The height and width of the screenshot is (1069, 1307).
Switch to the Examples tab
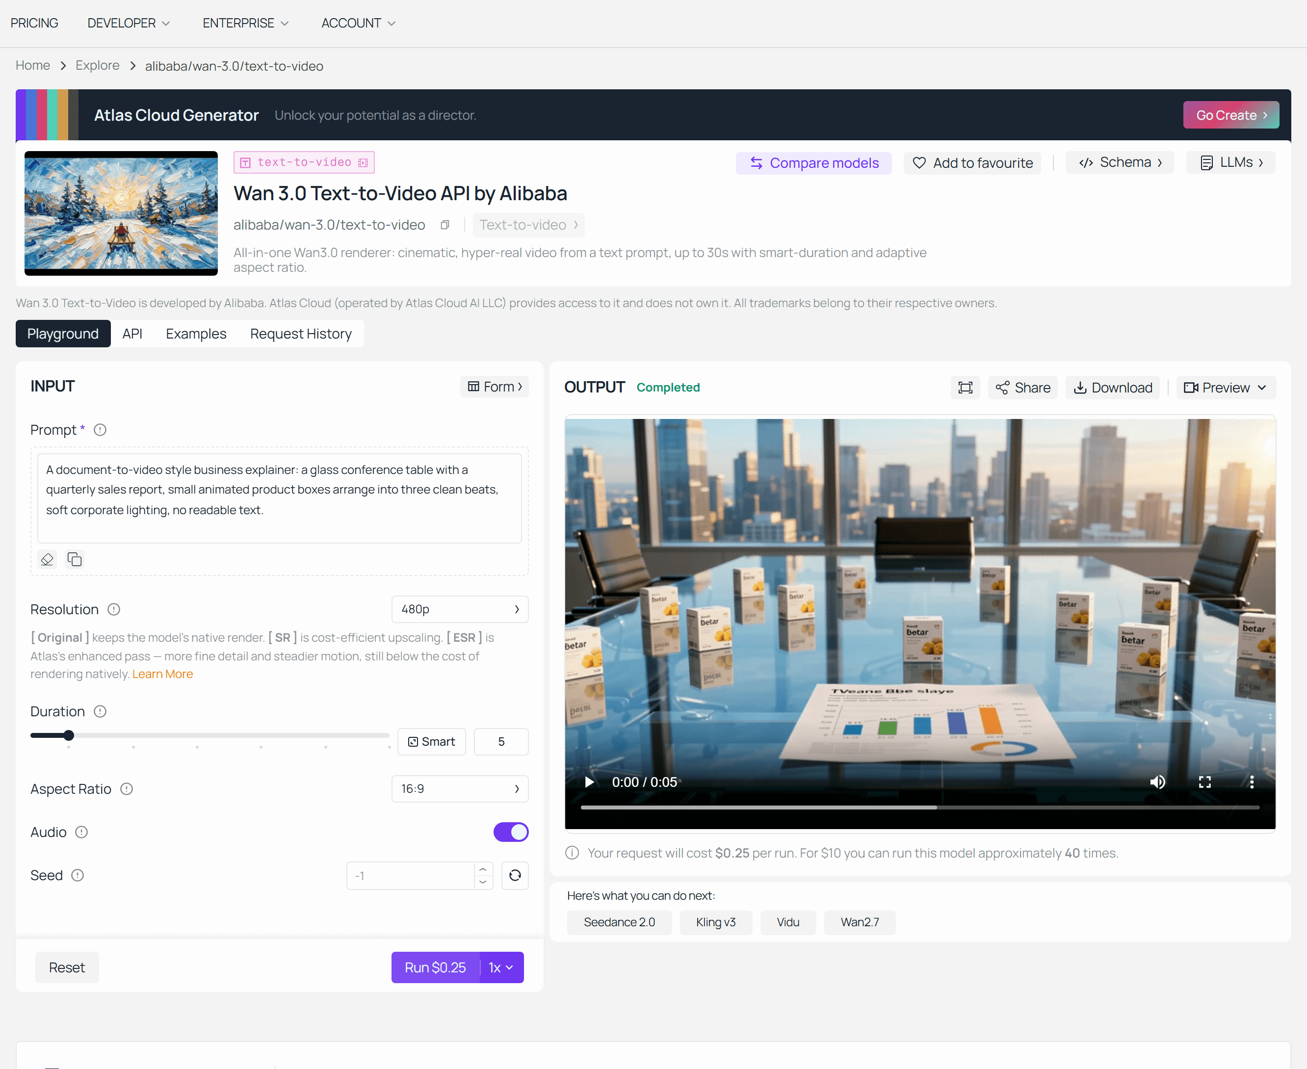click(x=196, y=334)
